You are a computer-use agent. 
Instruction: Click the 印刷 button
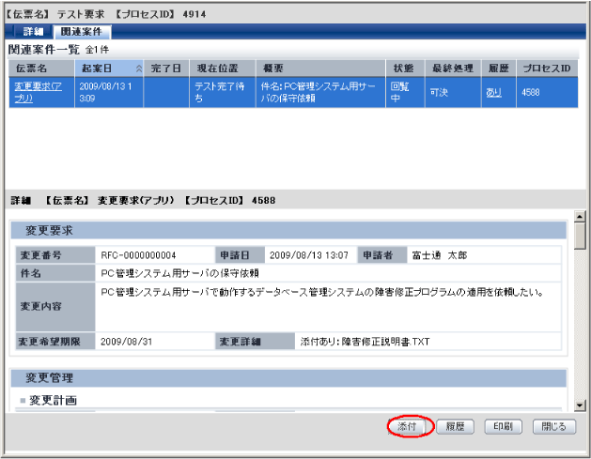[x=504, y=427]
